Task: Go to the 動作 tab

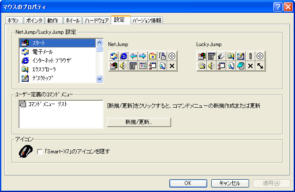Action: [54, 20]
